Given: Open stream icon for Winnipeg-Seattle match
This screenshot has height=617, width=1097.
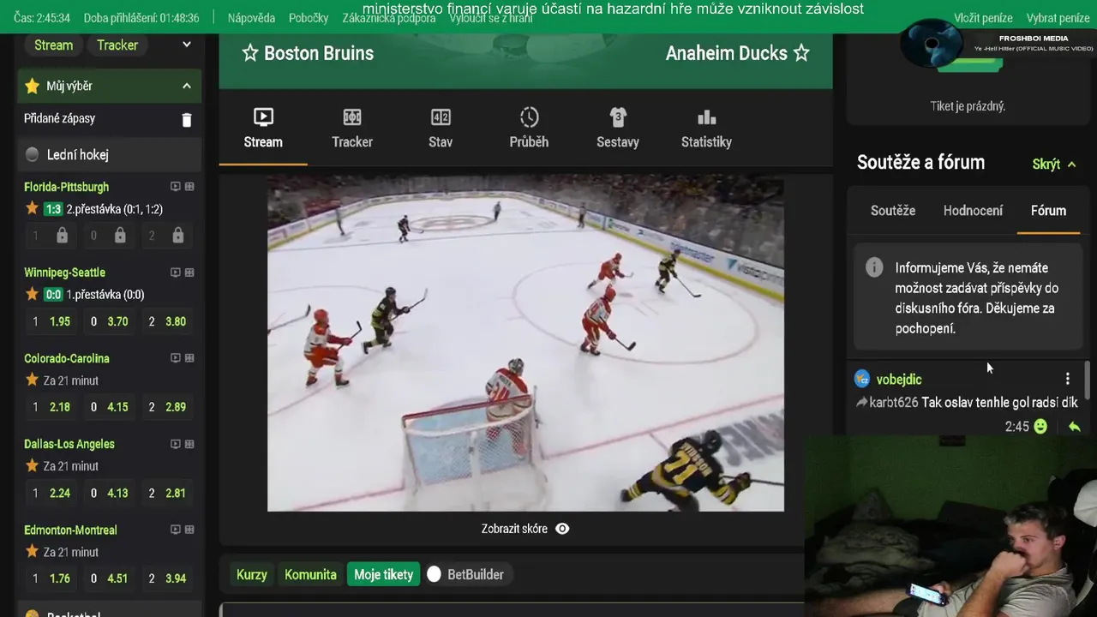Looking at the screenshot, I should point(176,273).
